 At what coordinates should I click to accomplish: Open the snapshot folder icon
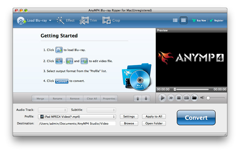pos(194,98)
